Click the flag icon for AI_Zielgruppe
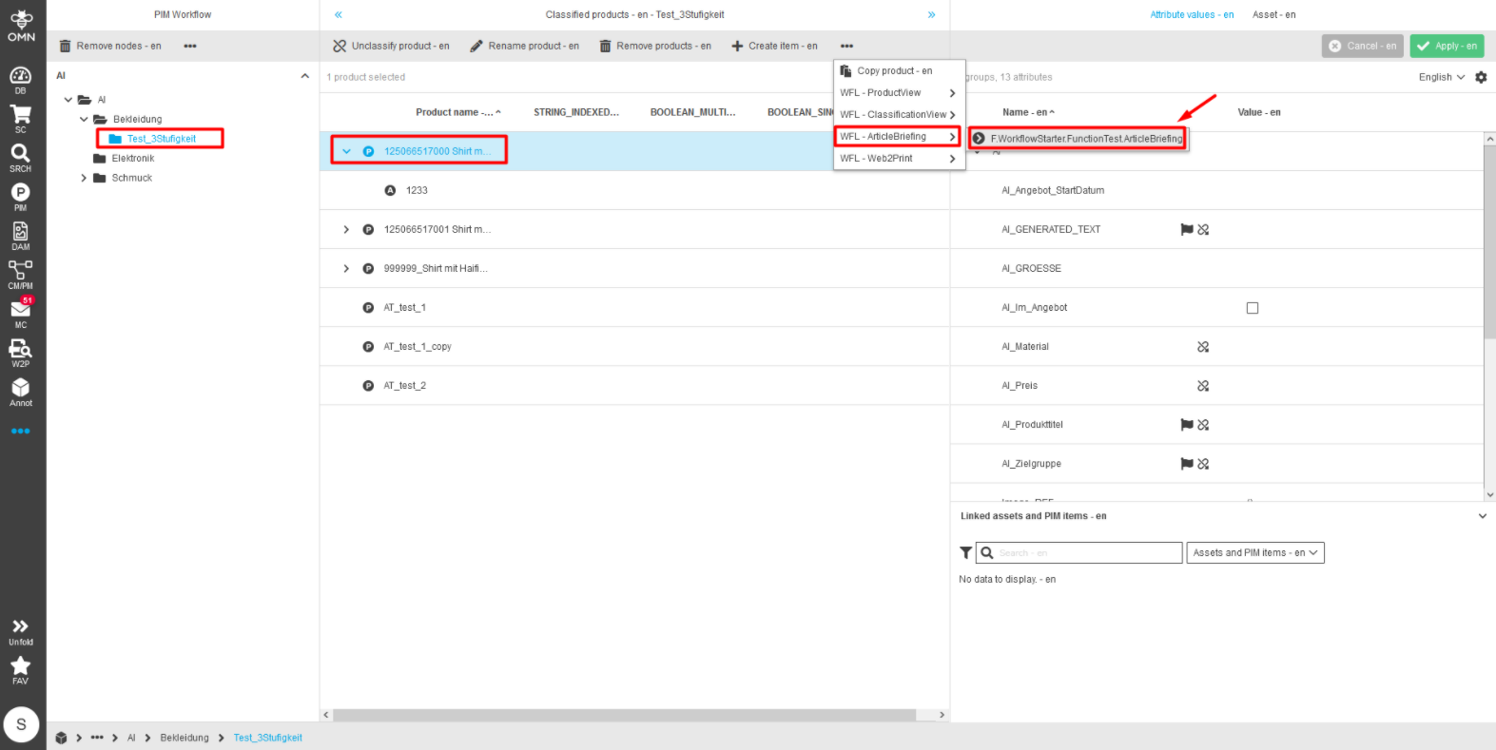This screenshot has height=750, width=1496. pyautogui.click(x=1187, y=464)
